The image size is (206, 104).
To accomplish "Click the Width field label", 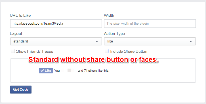I will [109, 15].
